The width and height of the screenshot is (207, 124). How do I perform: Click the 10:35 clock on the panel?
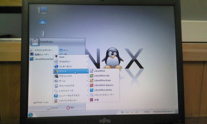pos(147,112)
